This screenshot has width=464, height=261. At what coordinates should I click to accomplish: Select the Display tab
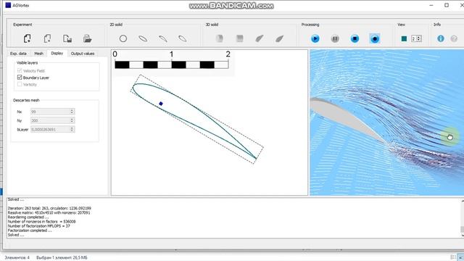coord(57,53)
